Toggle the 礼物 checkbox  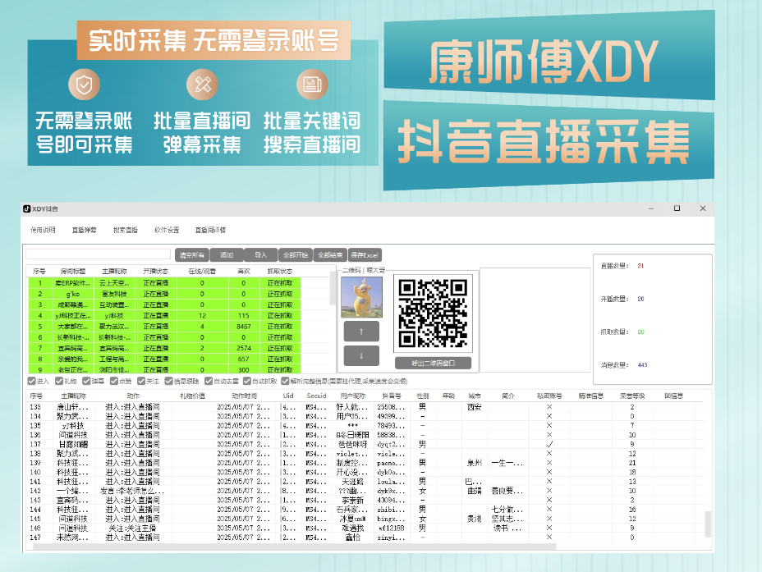(59, 381)
